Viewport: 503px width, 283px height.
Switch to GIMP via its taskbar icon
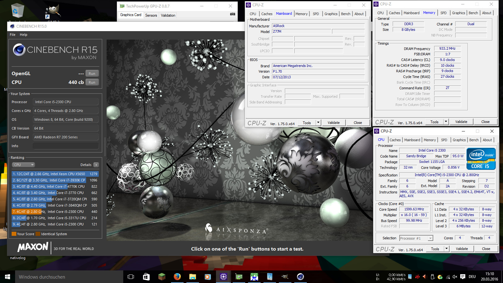(x=285, y=277)
